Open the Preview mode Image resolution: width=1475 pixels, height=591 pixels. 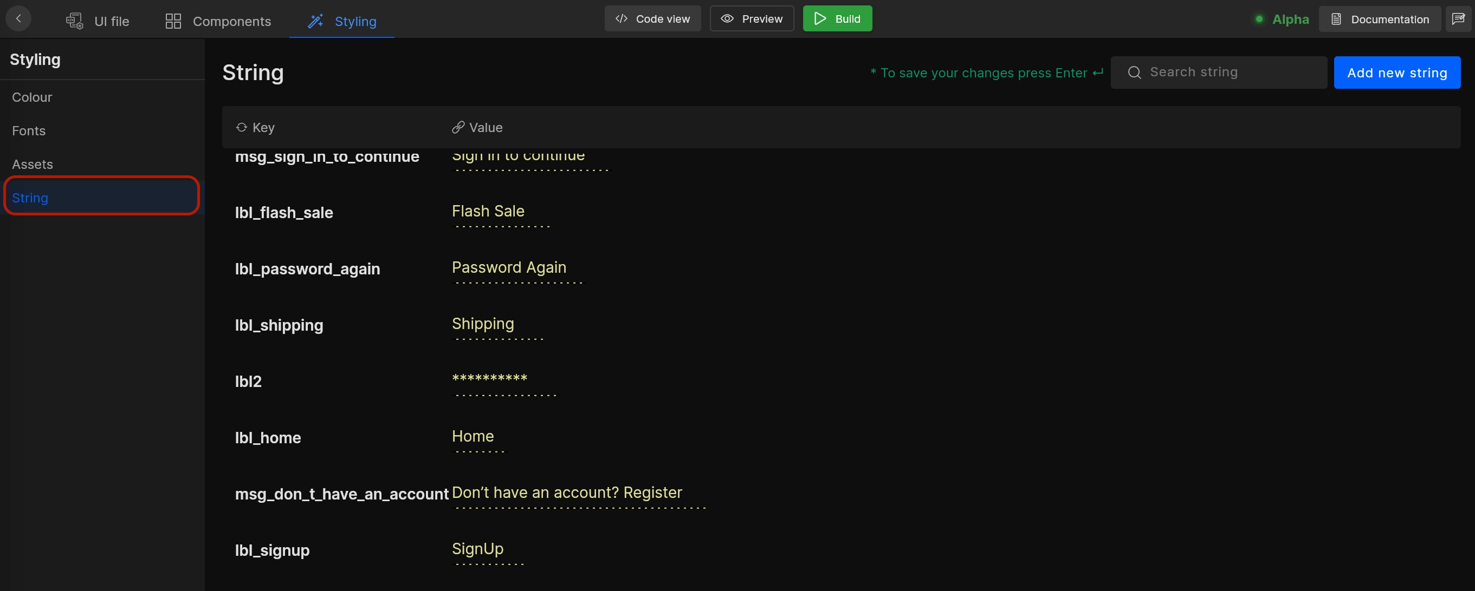(752, 19)
